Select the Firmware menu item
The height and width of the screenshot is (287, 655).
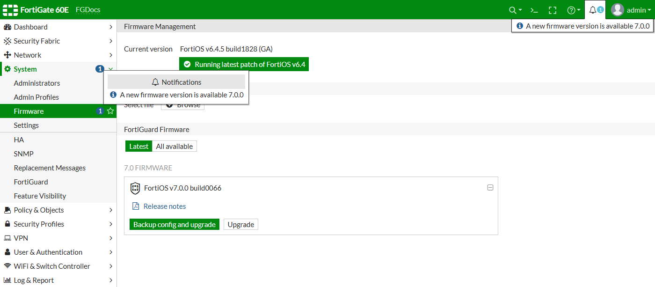tap(58, 111)
